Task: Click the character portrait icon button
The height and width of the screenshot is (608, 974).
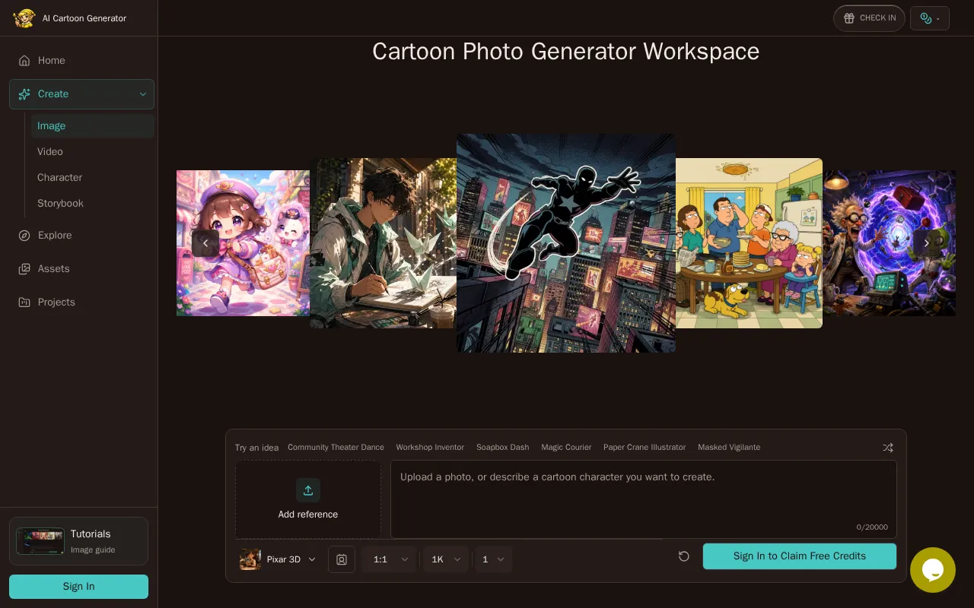Action: 342,559
